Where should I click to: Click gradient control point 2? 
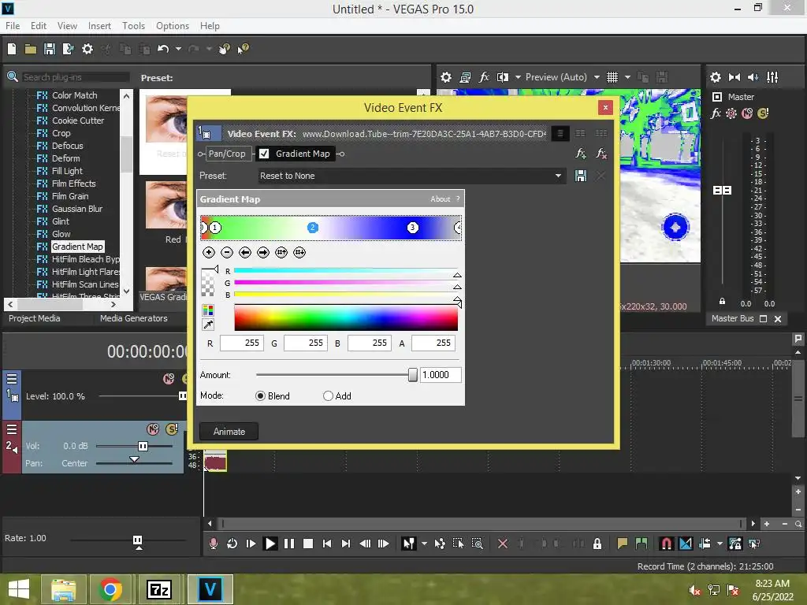tap(312, 228)
